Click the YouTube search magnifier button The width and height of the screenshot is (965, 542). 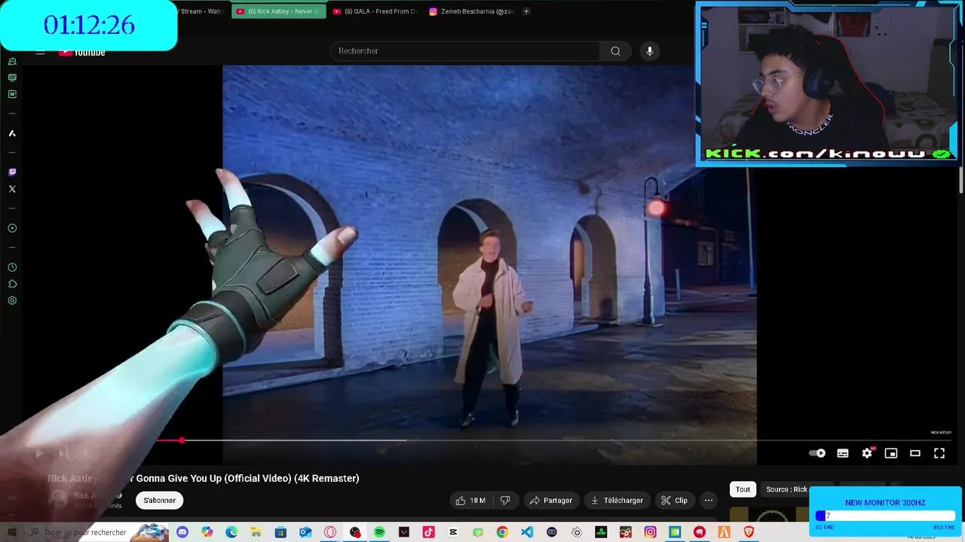pos(615,51)
